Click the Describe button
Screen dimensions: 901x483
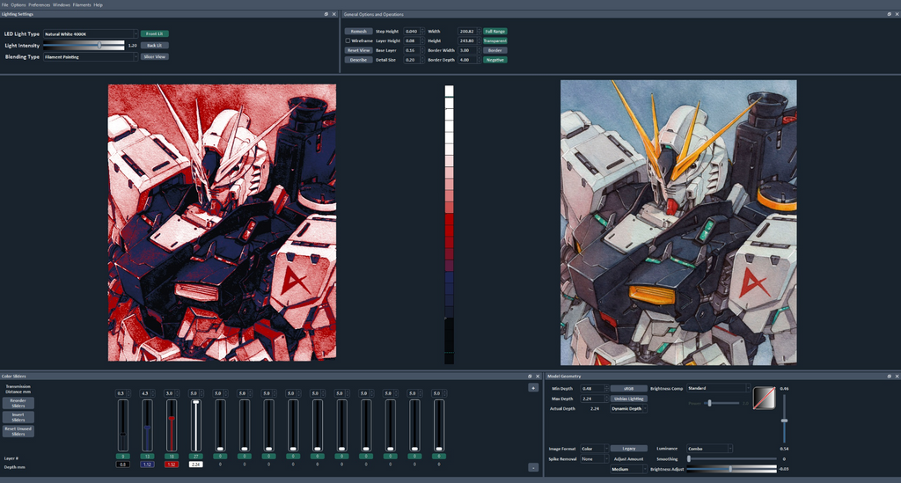click(x=359, y=60)
